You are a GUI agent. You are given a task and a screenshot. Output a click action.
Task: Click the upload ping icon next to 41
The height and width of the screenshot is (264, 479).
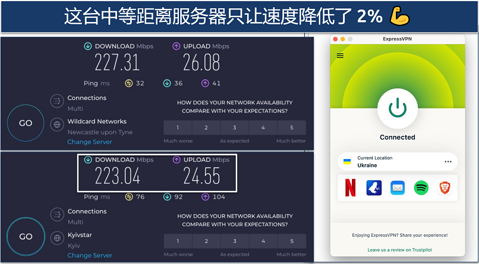[x=205, y=83]
